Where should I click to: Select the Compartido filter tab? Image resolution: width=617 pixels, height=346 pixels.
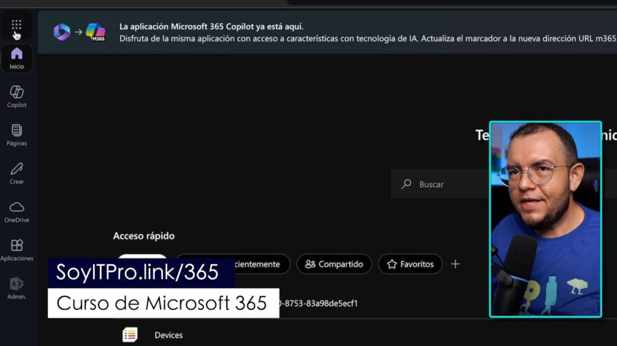334,264
